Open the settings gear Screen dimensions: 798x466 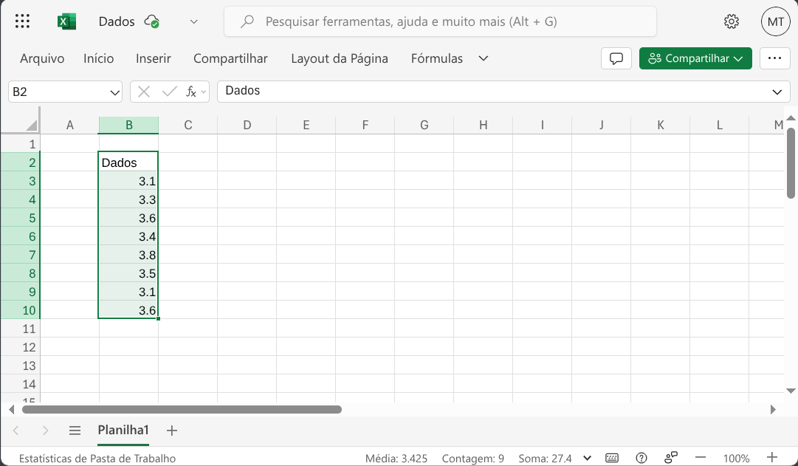click(732, 21)
